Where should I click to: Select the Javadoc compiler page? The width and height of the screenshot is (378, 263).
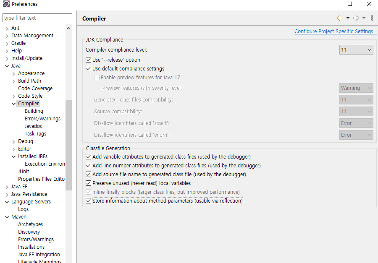[x=34, y=126]
